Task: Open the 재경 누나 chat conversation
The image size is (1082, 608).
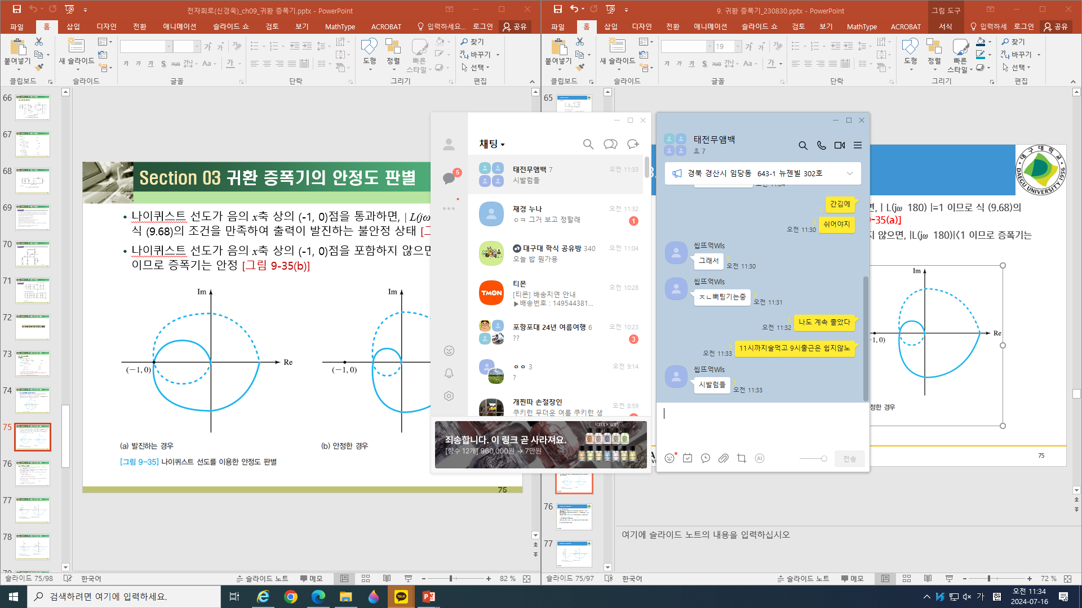Action: pyautogui.click(x=555, y=214)
